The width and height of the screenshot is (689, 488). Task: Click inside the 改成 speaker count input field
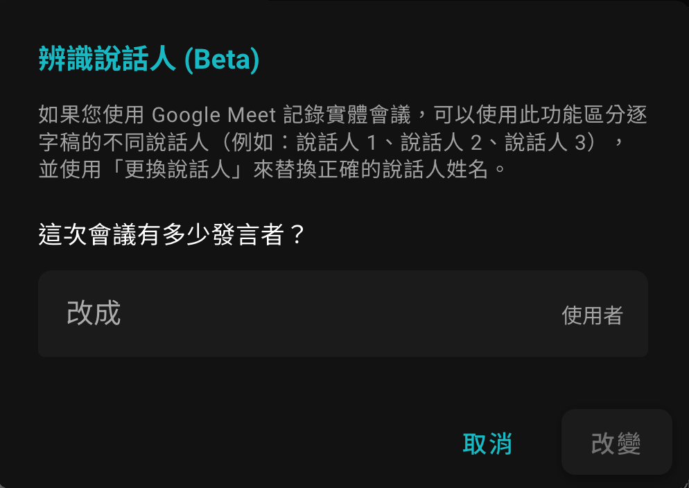(x=342, y=313)
